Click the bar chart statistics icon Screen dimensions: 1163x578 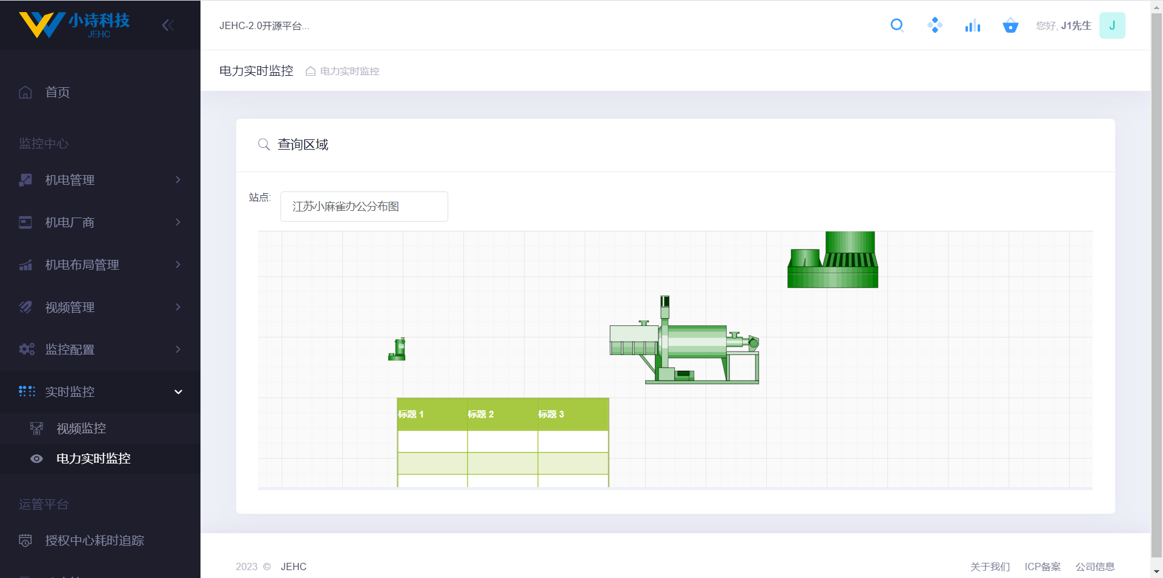click(x=972, y=25)
